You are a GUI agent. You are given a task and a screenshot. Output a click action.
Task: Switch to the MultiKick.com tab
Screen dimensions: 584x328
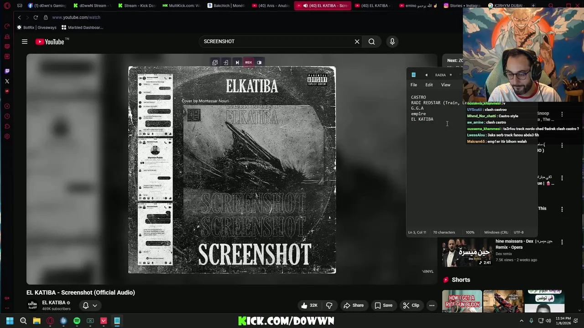tap(181, 5)
